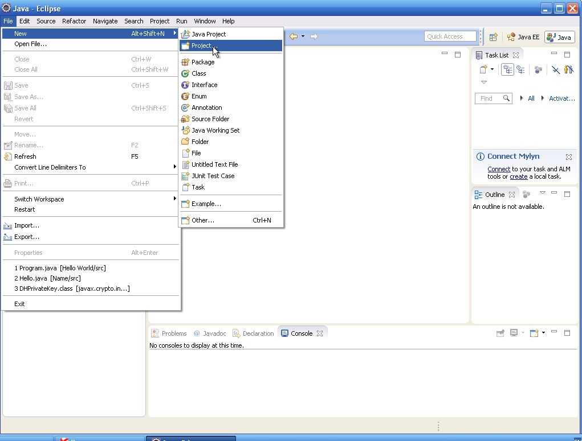Screen dimensions: 582x441
Task: Choose Folder in the New submenu
Action: [230, 142]
